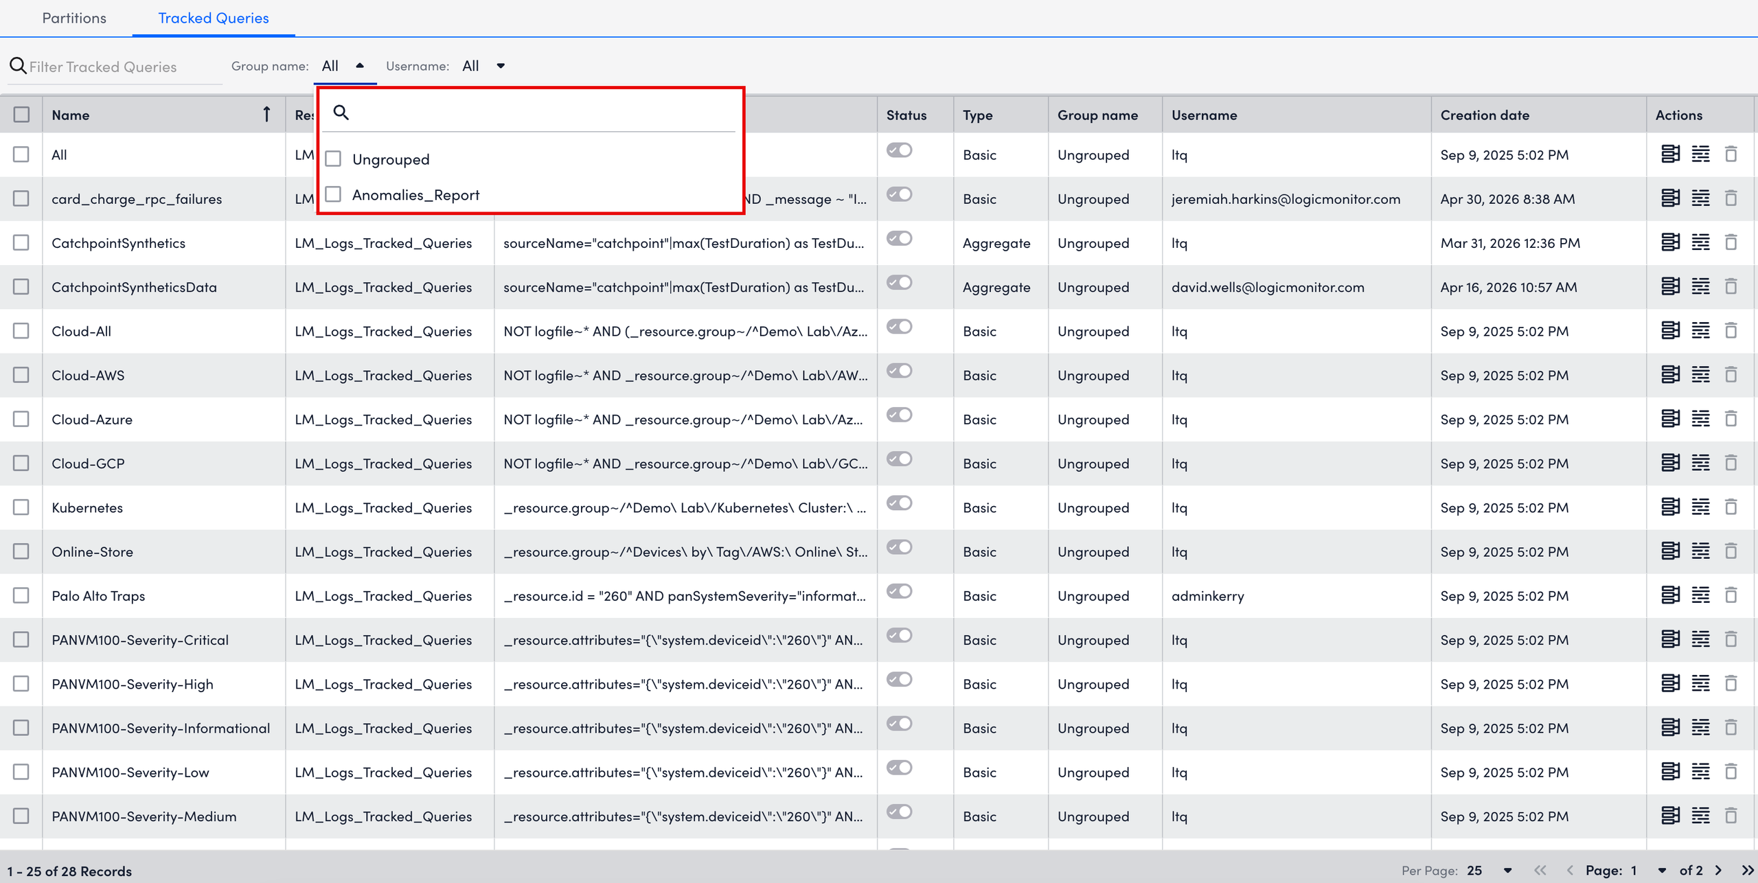Go to the next page arrow
This screenshot has height=883, width=1758.
click(x=1718, y=870)
